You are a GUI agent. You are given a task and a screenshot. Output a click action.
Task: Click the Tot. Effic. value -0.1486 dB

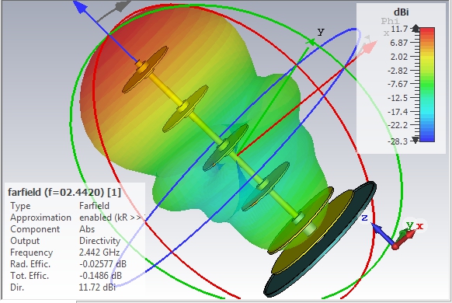100,276
